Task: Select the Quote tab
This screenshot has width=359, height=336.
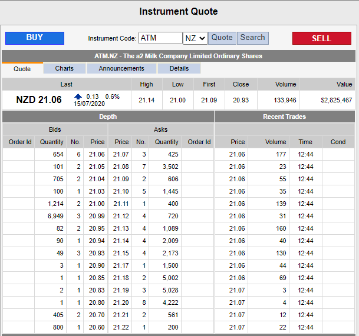Action: (x=22, y=69)
